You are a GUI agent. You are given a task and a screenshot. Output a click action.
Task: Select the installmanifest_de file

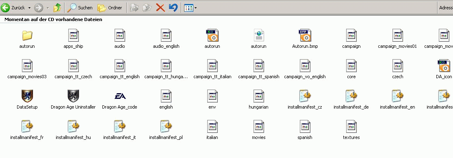pos(351,100)
